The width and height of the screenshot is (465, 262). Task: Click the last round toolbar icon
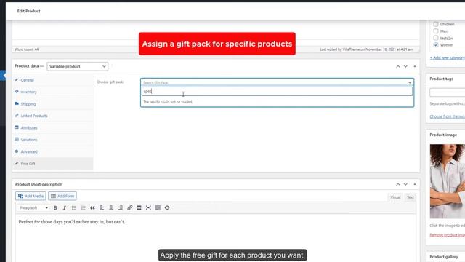[167, 208]
